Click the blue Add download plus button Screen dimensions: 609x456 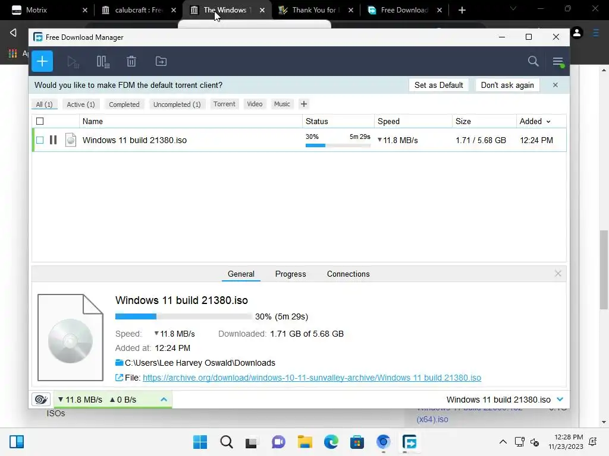click(42, 61)
